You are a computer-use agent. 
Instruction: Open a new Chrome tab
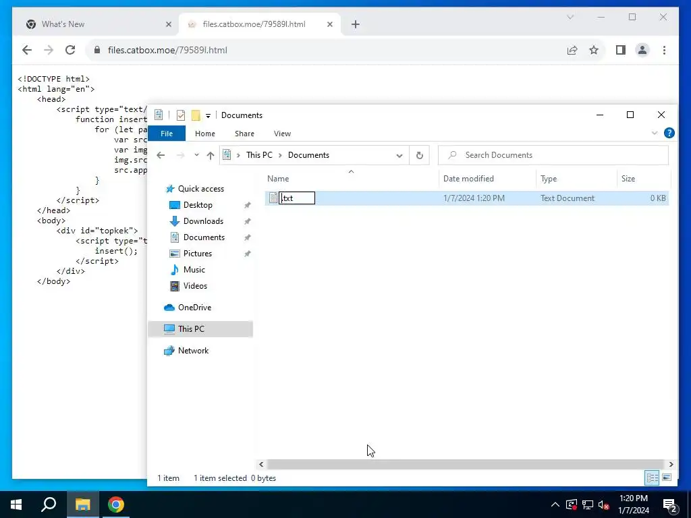[x=356, y=24]
